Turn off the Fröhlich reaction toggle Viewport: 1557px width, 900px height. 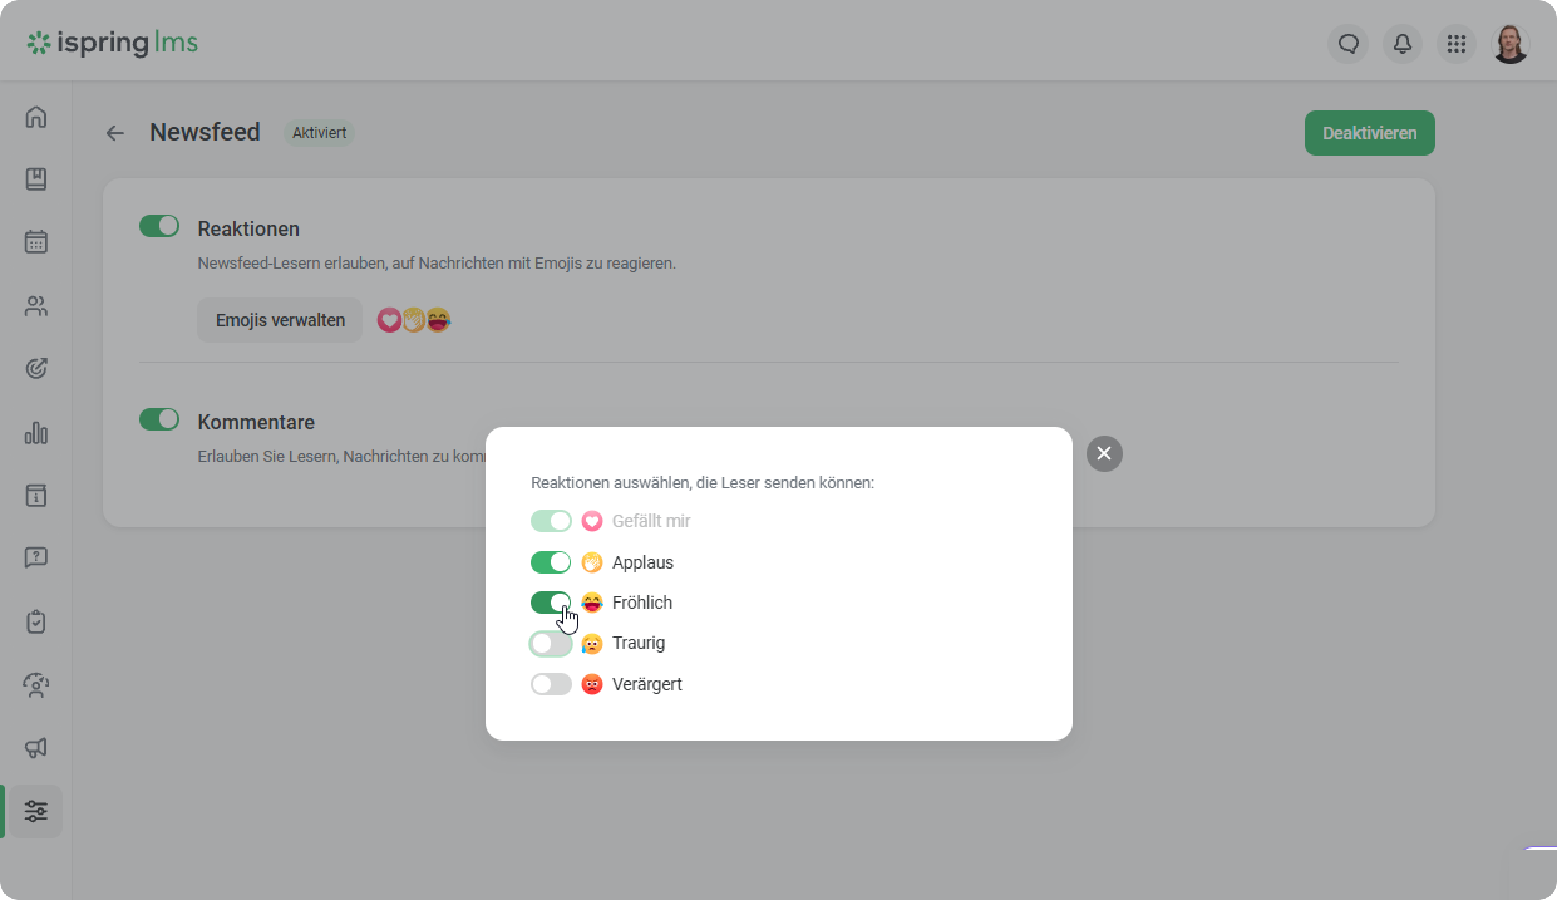pyautogui.click(x=551, y=603)
